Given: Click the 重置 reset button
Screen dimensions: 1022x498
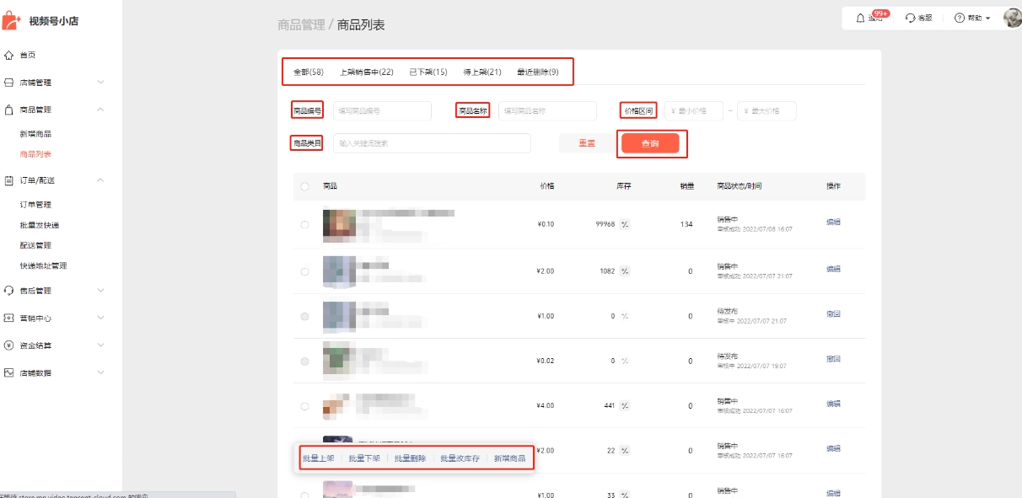Looking at the screenshot, I should pyautogui.click(x=587, y=143).
